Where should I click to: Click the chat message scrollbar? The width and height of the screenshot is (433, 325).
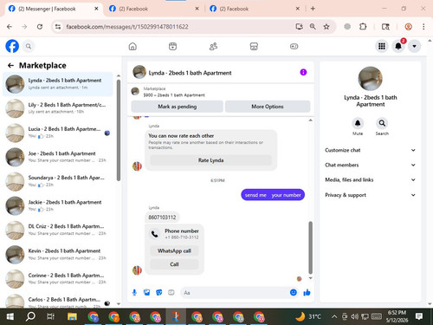[x=311, y=248]
